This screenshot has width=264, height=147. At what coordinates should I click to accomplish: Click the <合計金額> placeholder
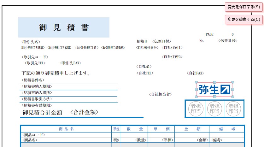[x=84, y=112]
